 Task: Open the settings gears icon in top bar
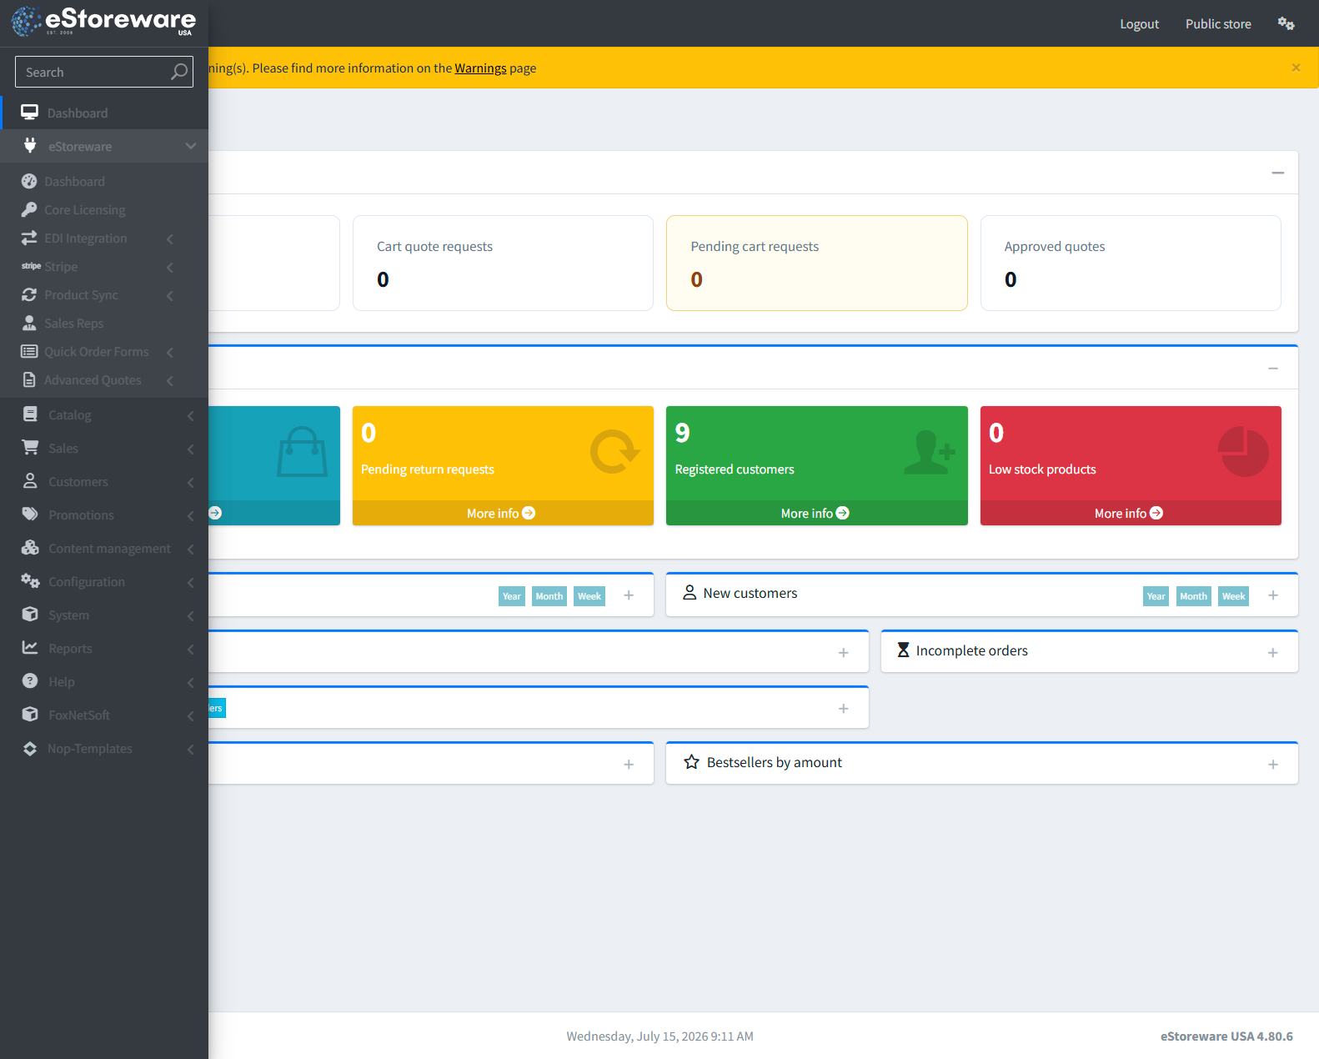click(x=1286, y=23)
